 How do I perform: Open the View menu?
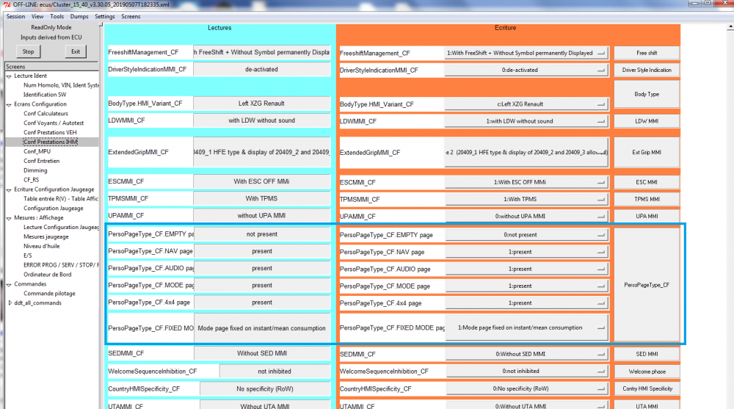37,16
